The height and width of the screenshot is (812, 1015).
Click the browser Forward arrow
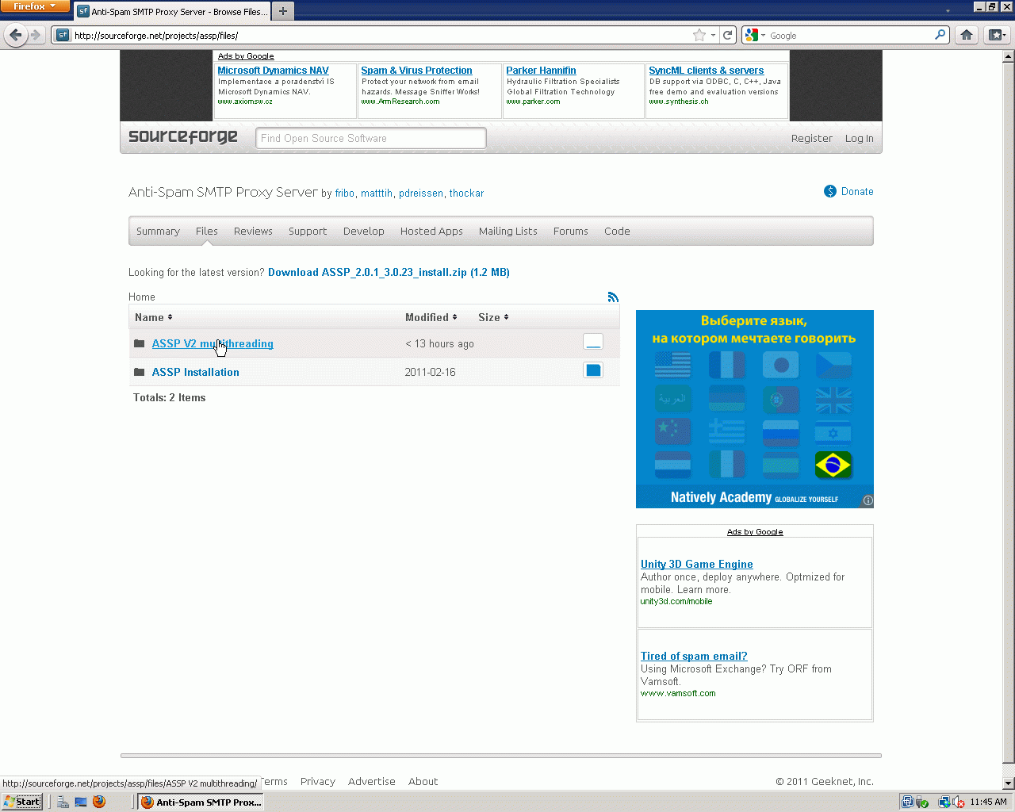(36, 35)
